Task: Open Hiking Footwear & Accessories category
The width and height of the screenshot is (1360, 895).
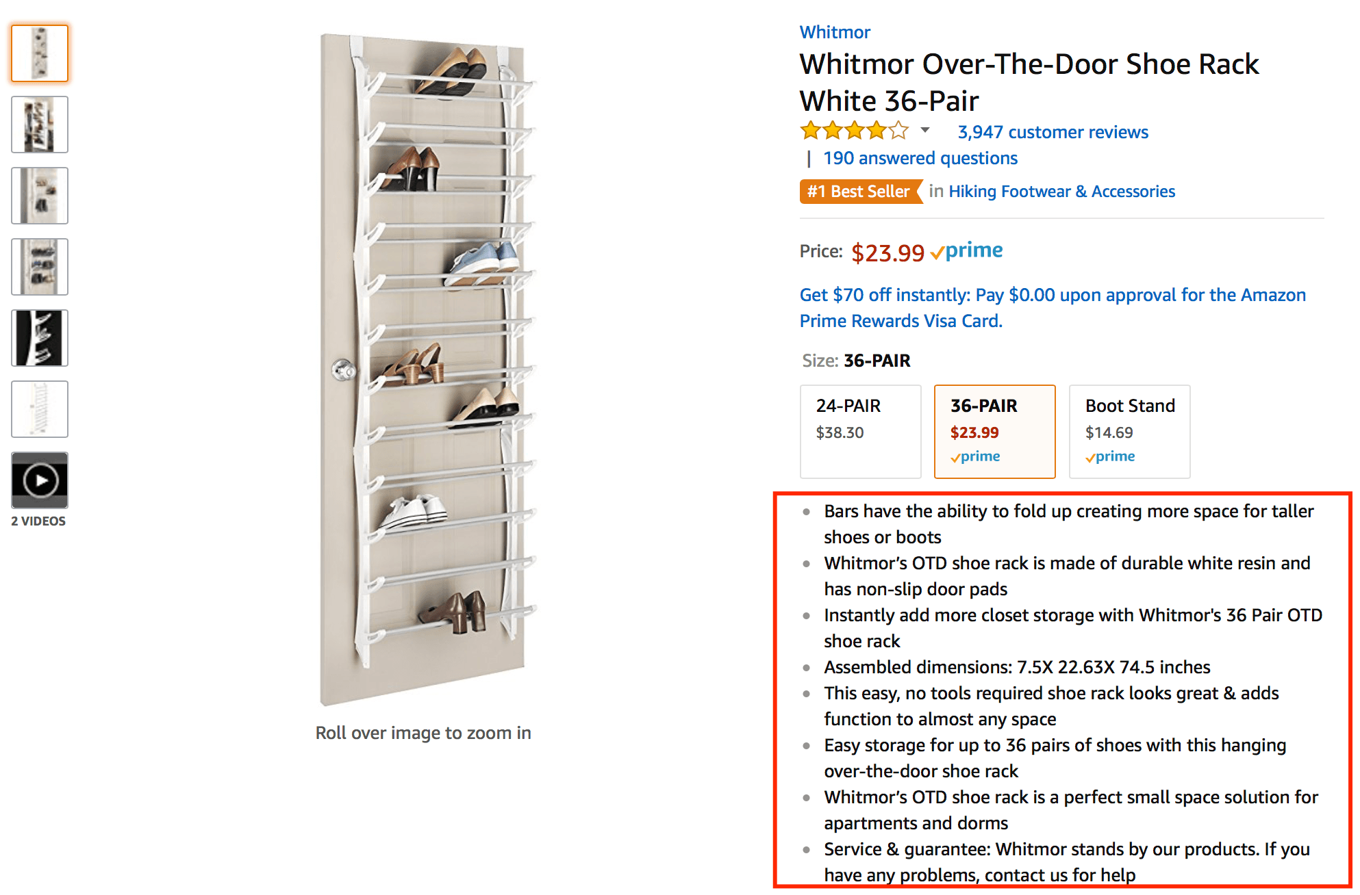Action: [1061, 192]
